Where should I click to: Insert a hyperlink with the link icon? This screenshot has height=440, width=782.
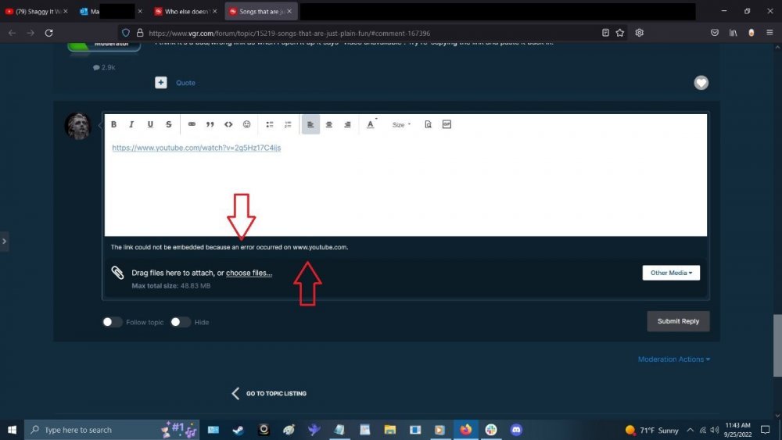coord(192,124)
